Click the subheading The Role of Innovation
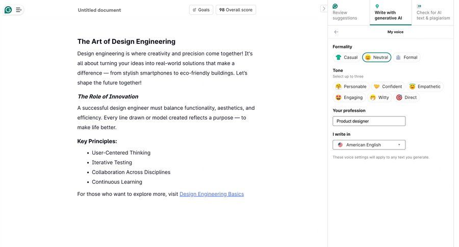 click(108, 96)
